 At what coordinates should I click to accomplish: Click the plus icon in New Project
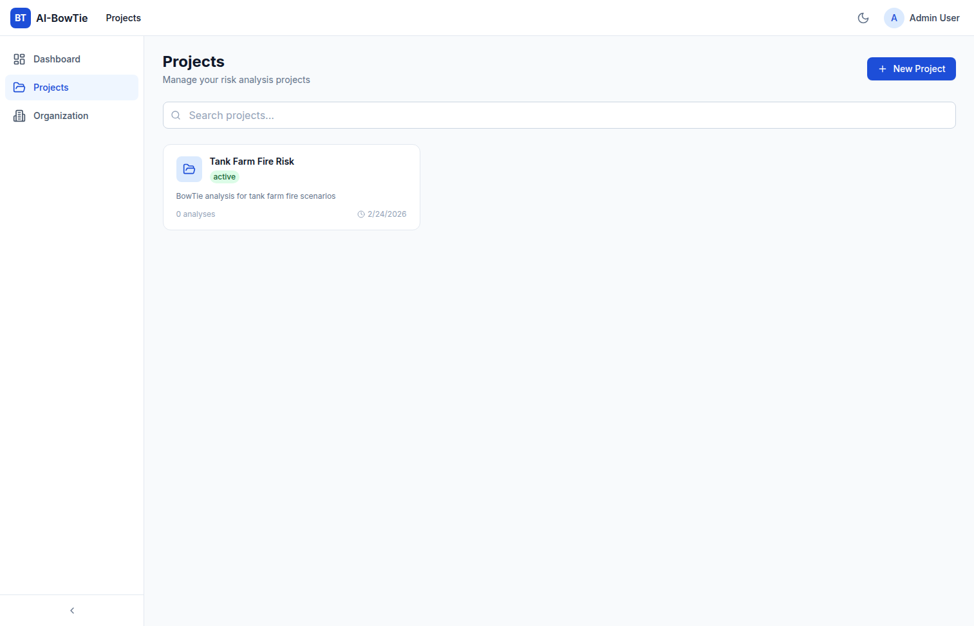pos(883,69)
